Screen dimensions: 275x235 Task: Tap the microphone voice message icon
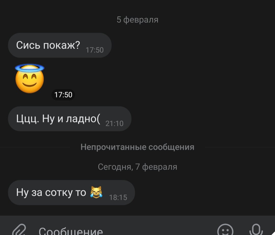(256, 230)
